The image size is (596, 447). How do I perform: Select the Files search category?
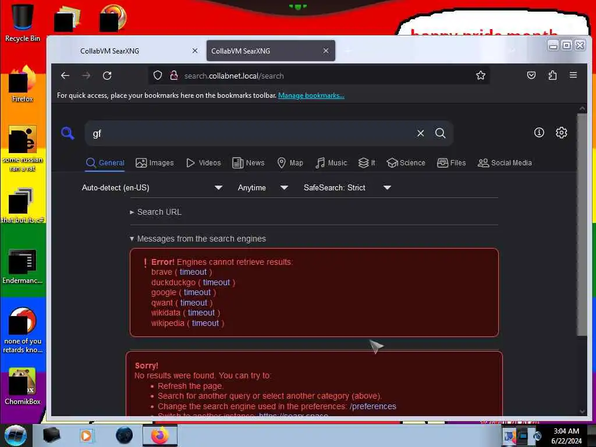(451, 163)
